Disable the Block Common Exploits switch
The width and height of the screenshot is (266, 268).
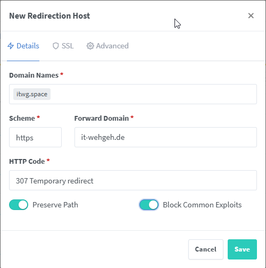[149, 205]
